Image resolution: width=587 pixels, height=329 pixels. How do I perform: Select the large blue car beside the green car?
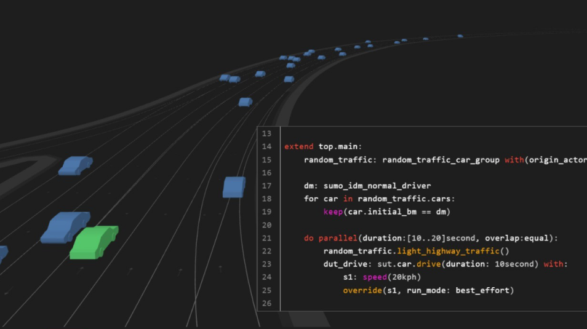pos(65,227)
